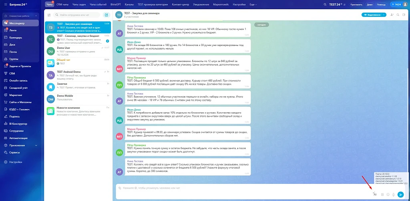
Task: Search within chat magnifier in header
Action: click(398, 15)
